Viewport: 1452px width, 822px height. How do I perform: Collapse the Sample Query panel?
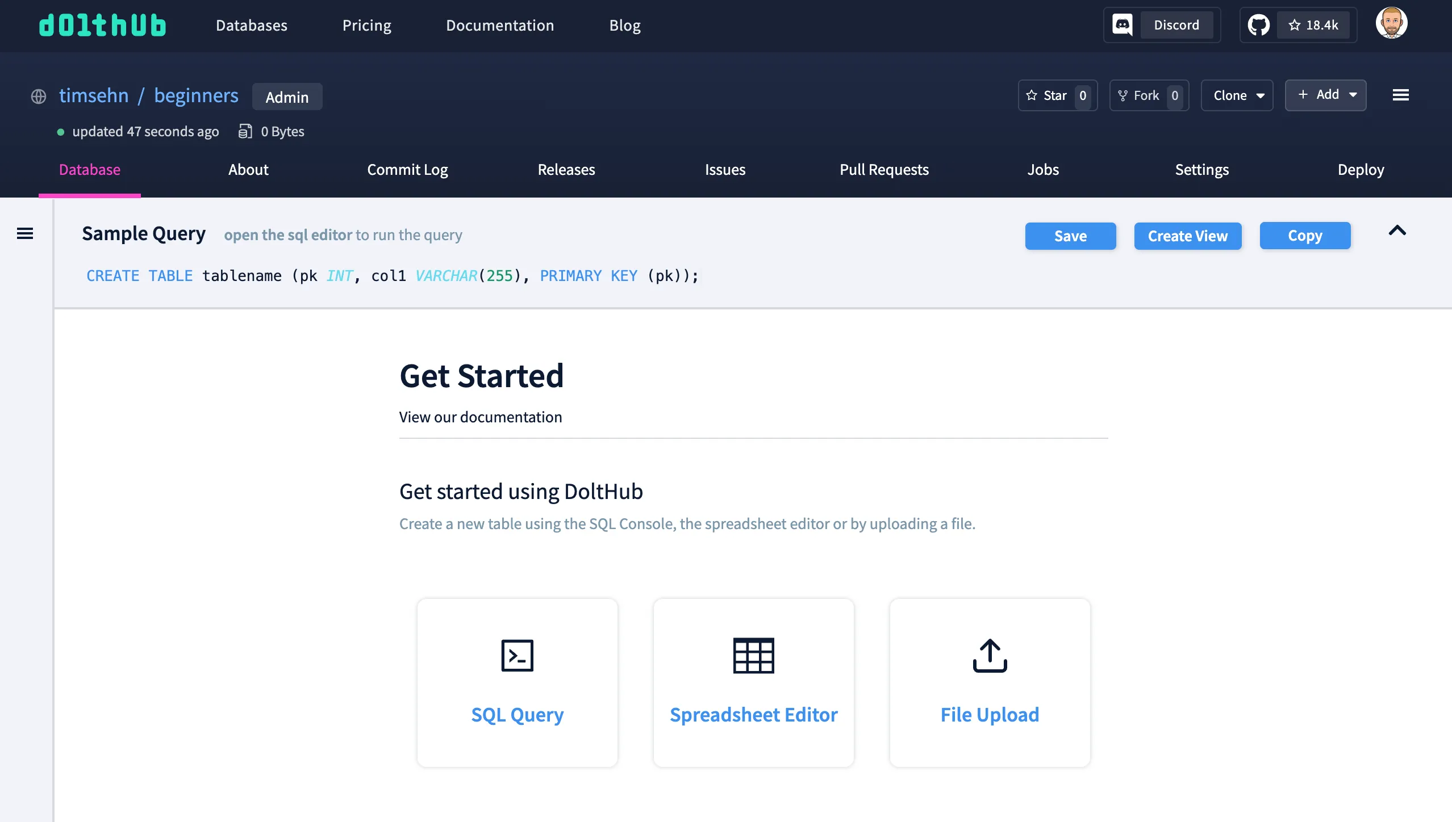1397,231
